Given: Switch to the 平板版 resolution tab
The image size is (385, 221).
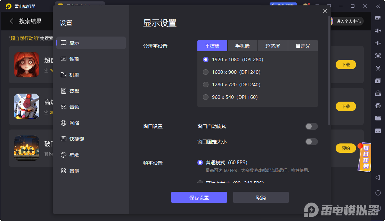Looking at the screenshot, I should tap(212, 46).
